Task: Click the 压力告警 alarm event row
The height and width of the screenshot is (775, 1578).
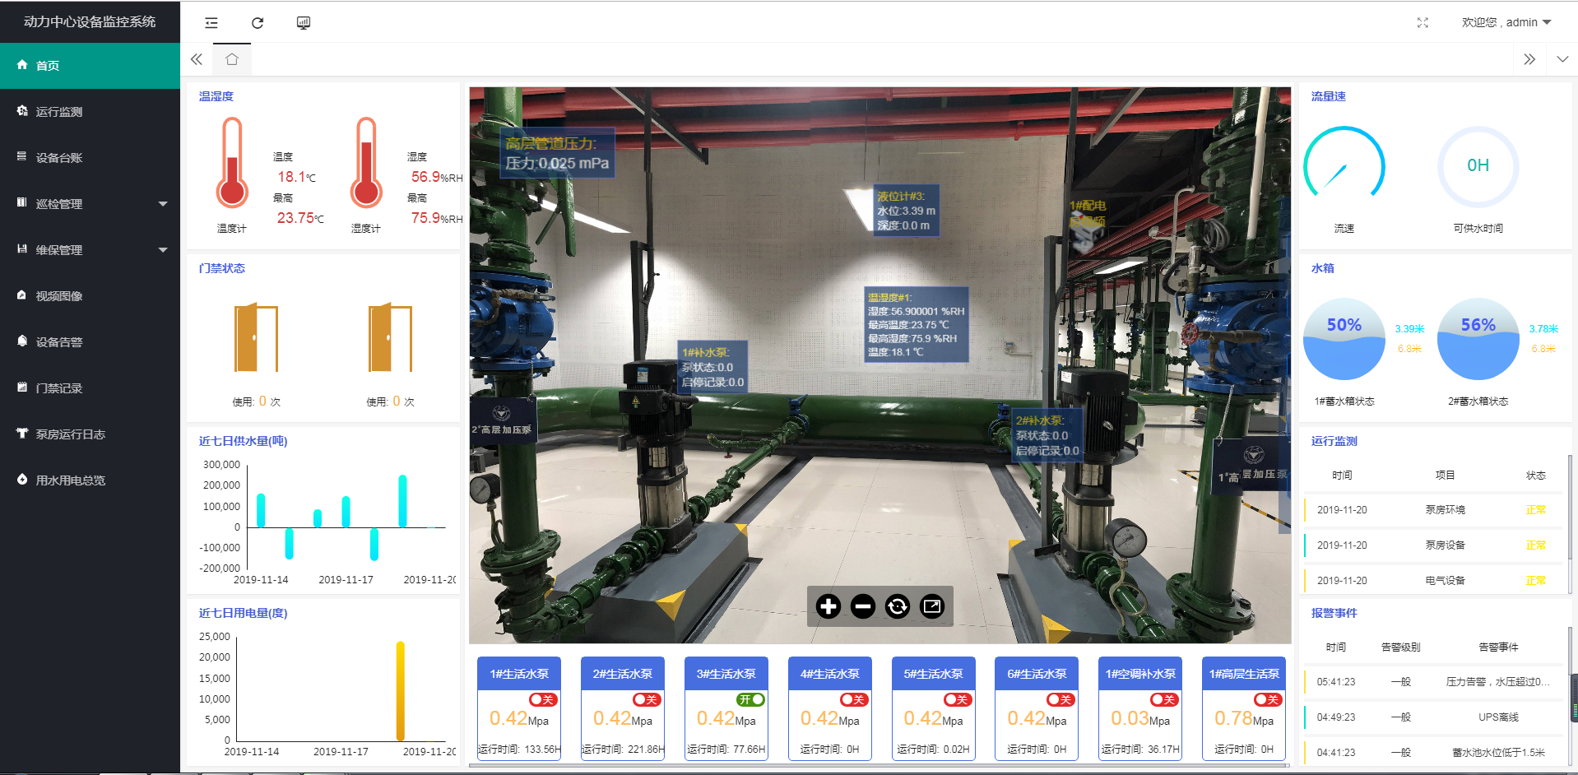Action: (1433, 682)
